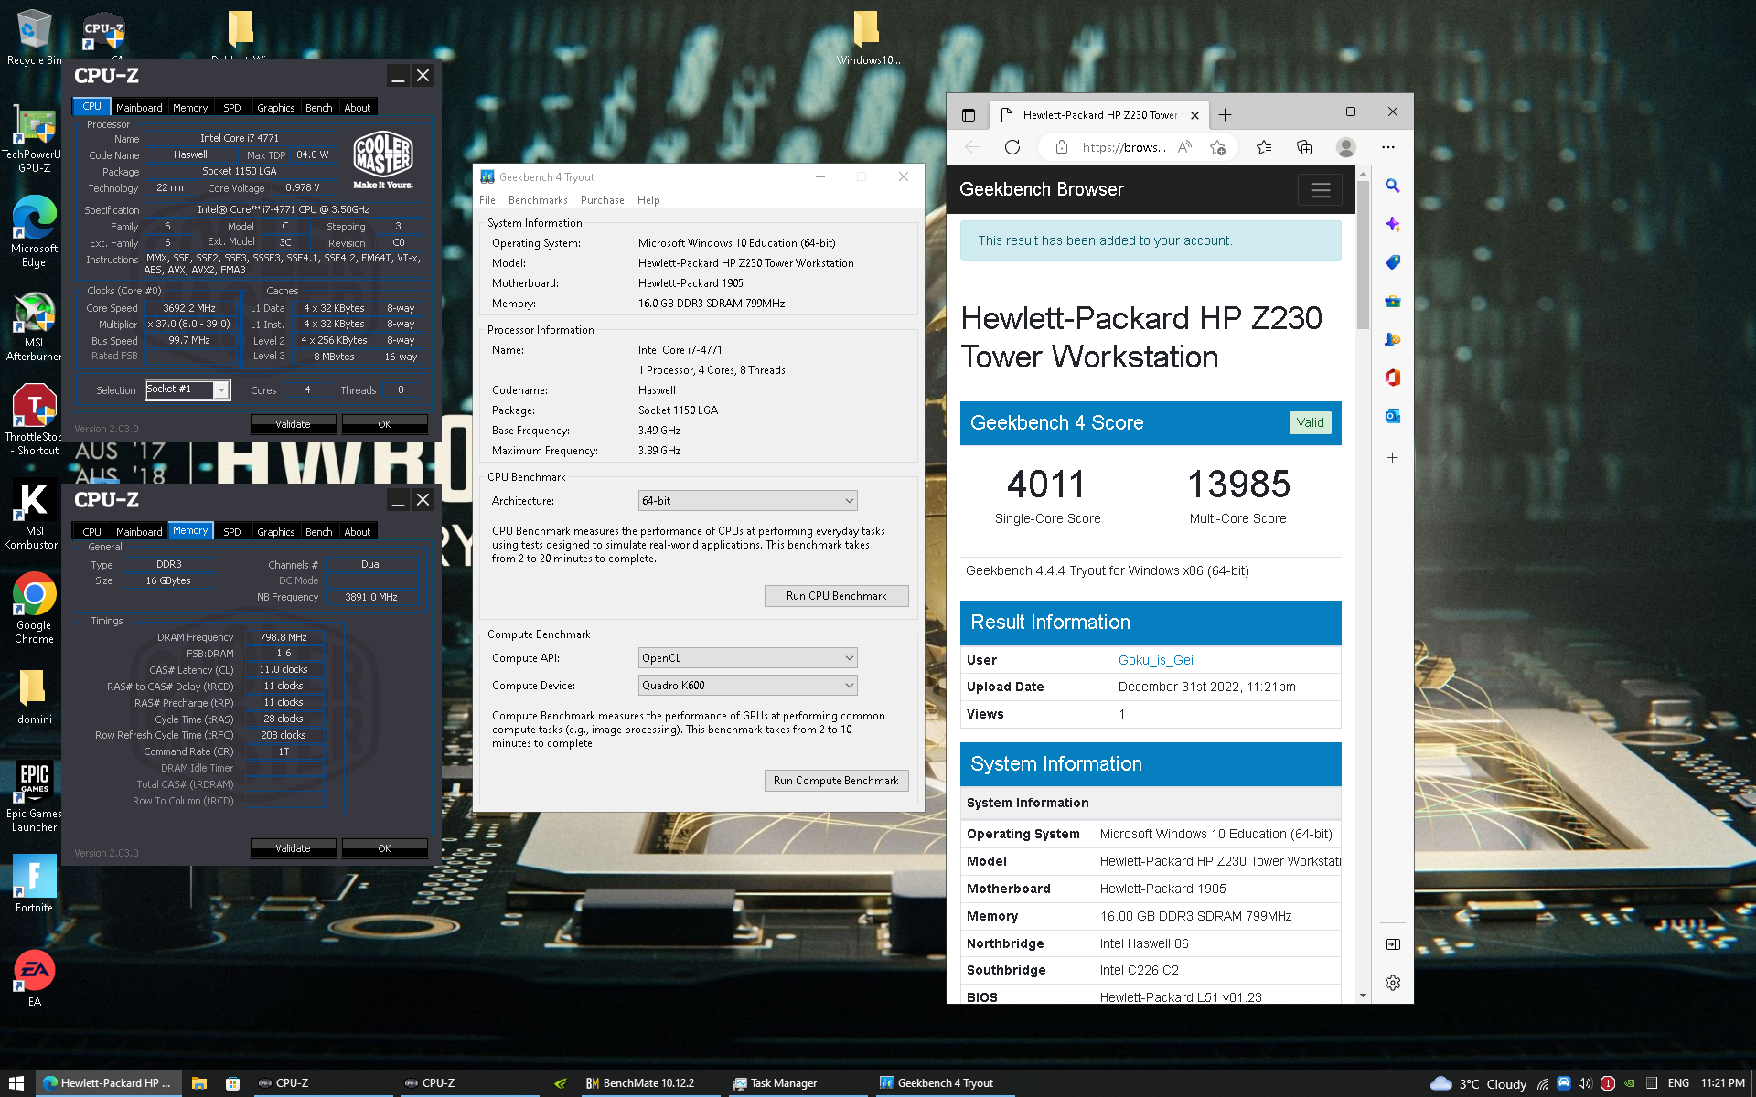Image resolution: width=1756 pixels, height=1097 pixels.
Task: Launch Epic Games Launcher icon
Action: pyautogui.click(x=34, y=796)
